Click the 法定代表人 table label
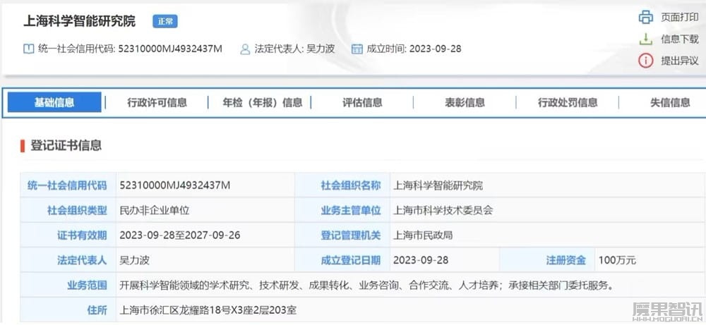The image size is (706, 325). point(82,260)
